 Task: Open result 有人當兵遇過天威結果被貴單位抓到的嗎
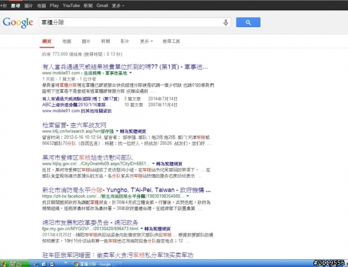(x=125, y=67)
